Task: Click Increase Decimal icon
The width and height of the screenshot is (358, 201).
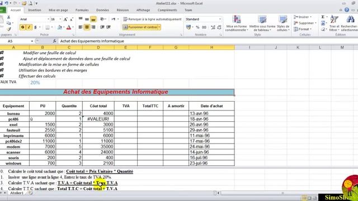Action: 213,27
